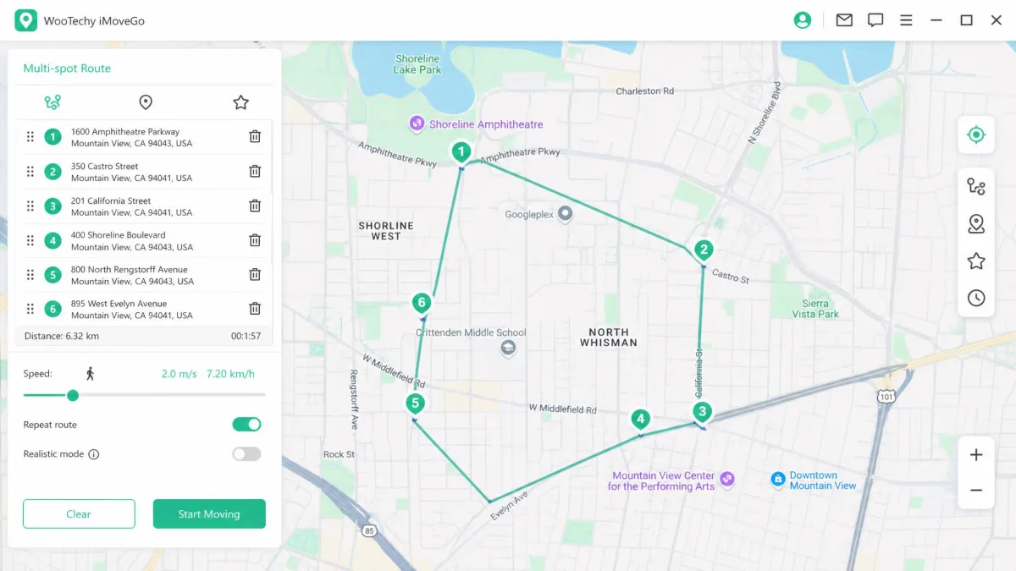Delete the 1600 Amphitheatre Parkway stop
Image resolution: width=1016 pixels, height=571 pixels.
point(255,136)
